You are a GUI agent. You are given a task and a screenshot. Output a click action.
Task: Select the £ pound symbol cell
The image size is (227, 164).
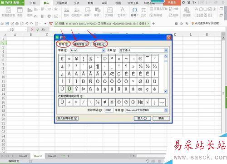(62, 59)
